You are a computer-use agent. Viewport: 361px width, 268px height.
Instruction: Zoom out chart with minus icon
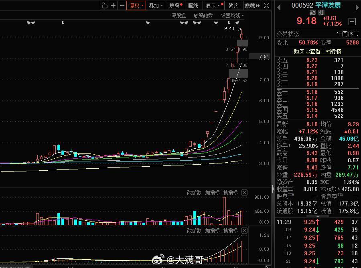[122, 6]
